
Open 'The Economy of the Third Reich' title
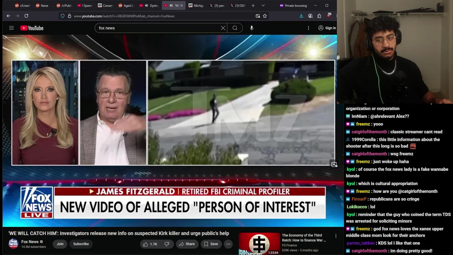click(304, 238)
